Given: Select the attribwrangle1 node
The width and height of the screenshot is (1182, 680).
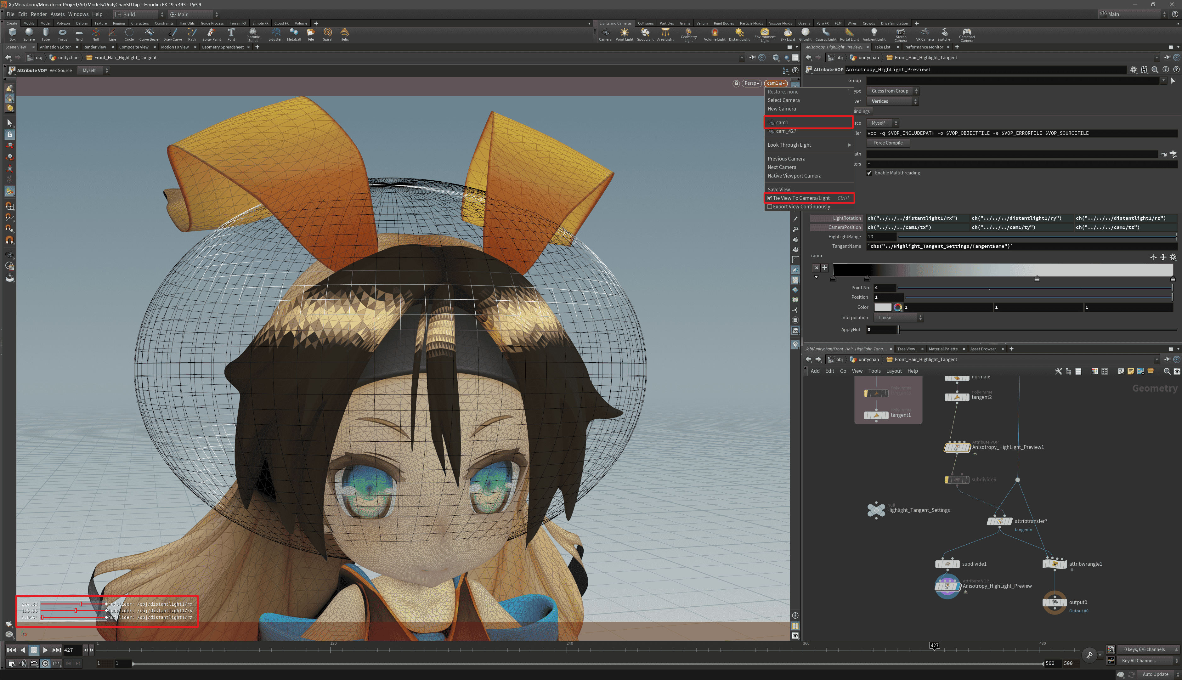Looking at the screenshot, I should tap(1055, 564).
